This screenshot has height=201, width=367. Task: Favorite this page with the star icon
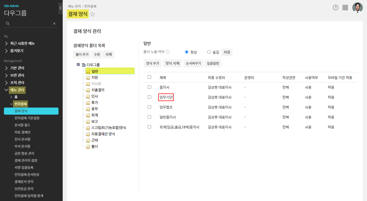(92, 14)
